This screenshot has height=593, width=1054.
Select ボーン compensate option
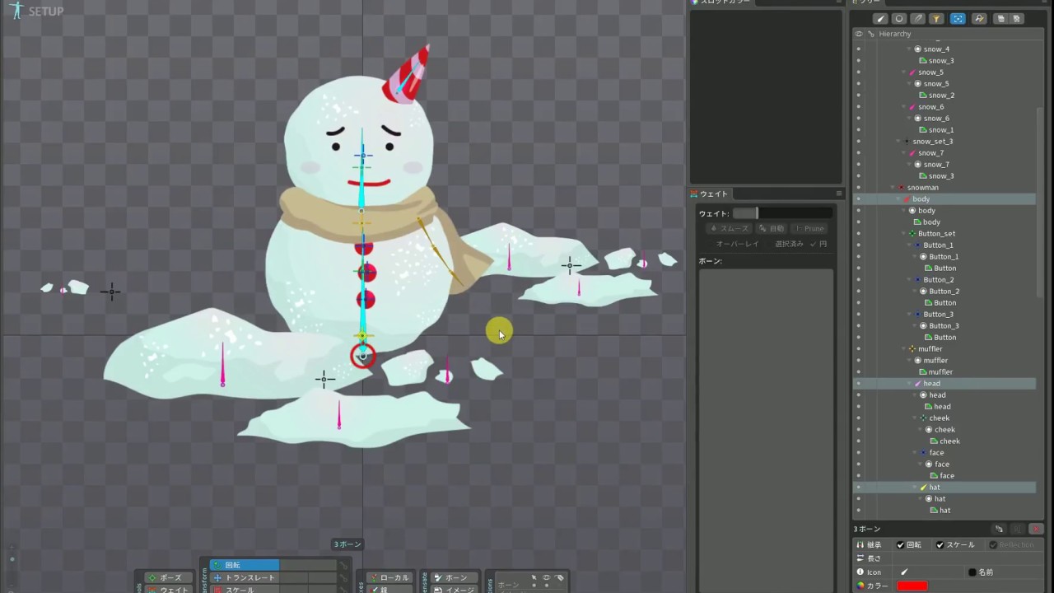pyautogui.click(x=455, y=577)
